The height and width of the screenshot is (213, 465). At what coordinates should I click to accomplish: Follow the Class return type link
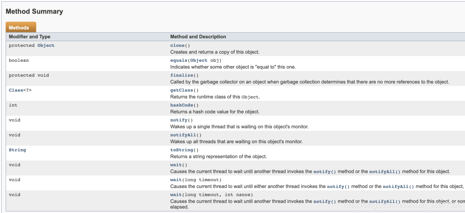point(16,90)
